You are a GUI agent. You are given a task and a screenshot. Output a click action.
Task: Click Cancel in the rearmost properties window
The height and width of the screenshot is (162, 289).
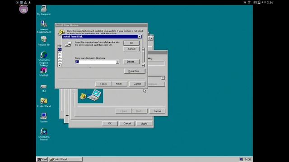click(127, 123)
